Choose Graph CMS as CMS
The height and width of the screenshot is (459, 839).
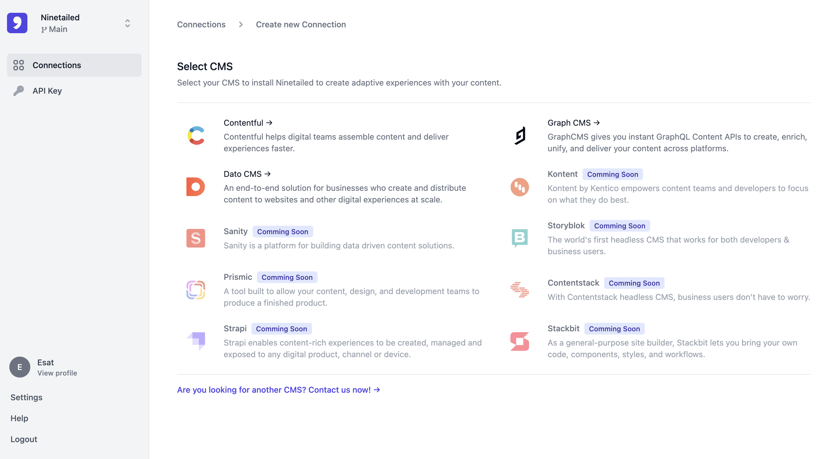[574, 123]
